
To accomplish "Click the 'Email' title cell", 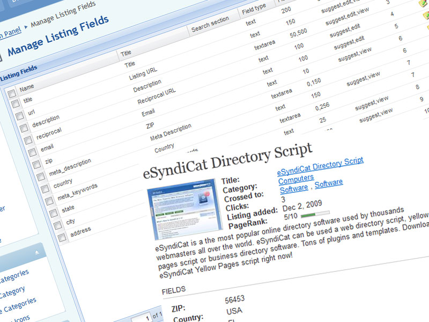I will (x=149, y=113).
